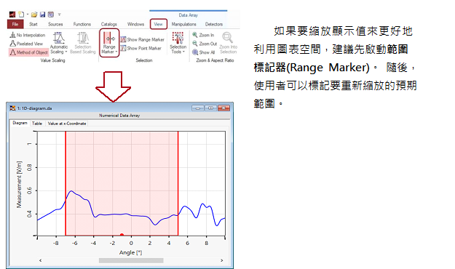This screenshot has height=269, width=455.
Task: Select Pixelated View mode
Action: (x=26, y=44)
